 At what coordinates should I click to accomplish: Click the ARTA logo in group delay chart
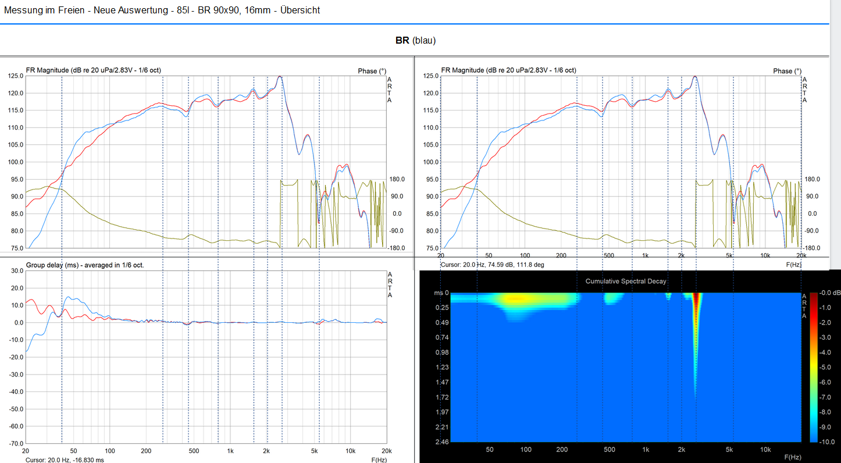[x=390, y=284]
